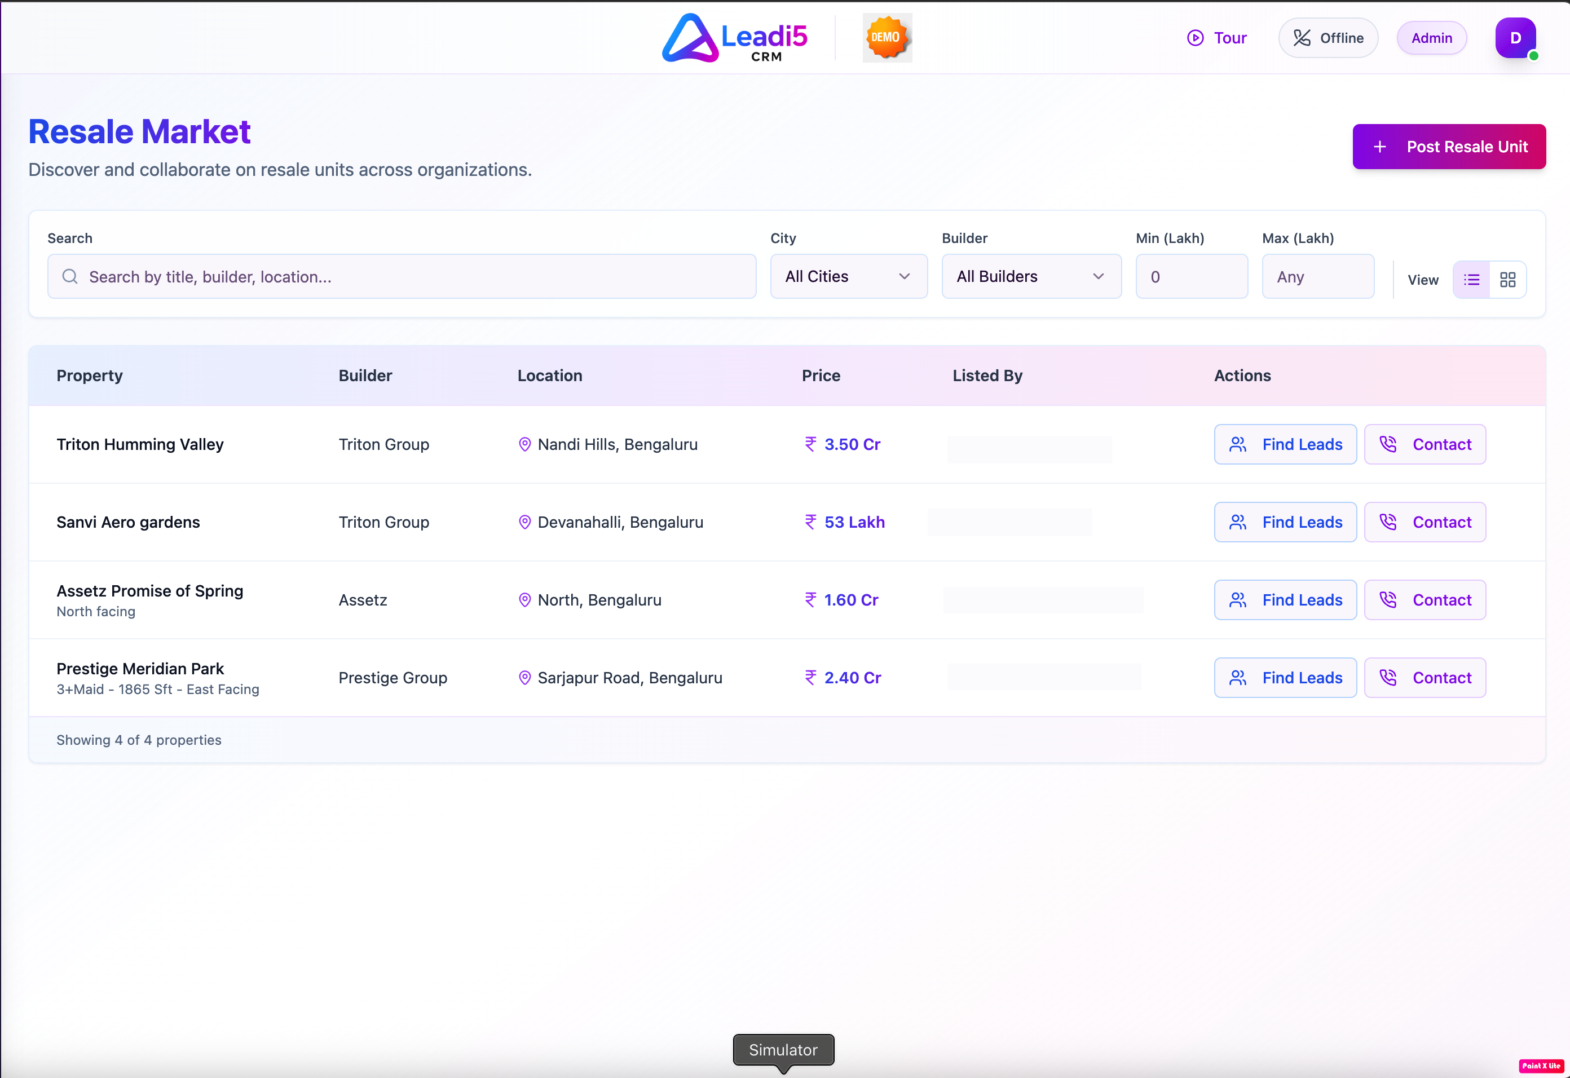Click the Nandi Hills location pin icon
This screenshot has height=1078, width=1570.
point(524,444)
